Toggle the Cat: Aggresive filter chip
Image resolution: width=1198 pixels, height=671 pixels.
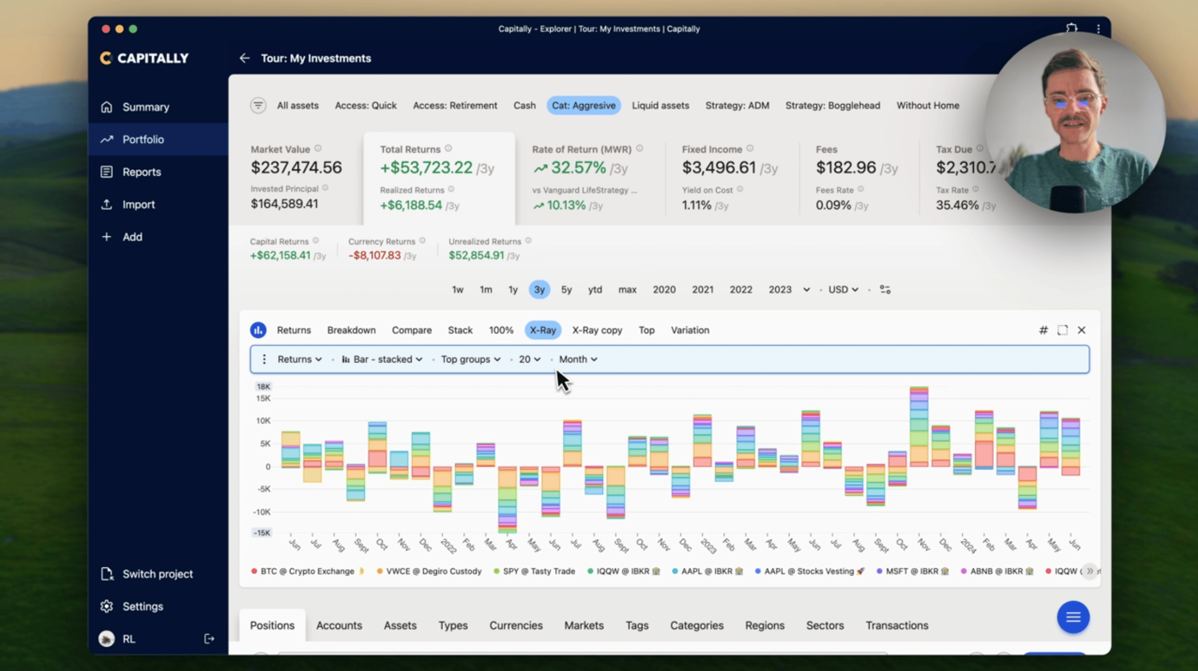(x=584, y=105)
